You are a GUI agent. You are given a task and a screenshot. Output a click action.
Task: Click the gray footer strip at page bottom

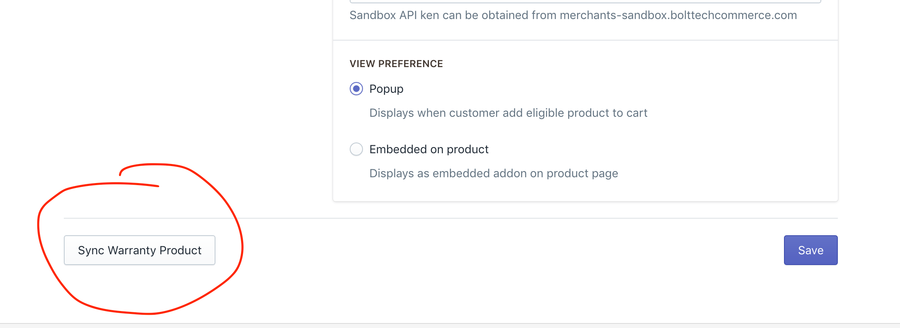pos(450,326)
